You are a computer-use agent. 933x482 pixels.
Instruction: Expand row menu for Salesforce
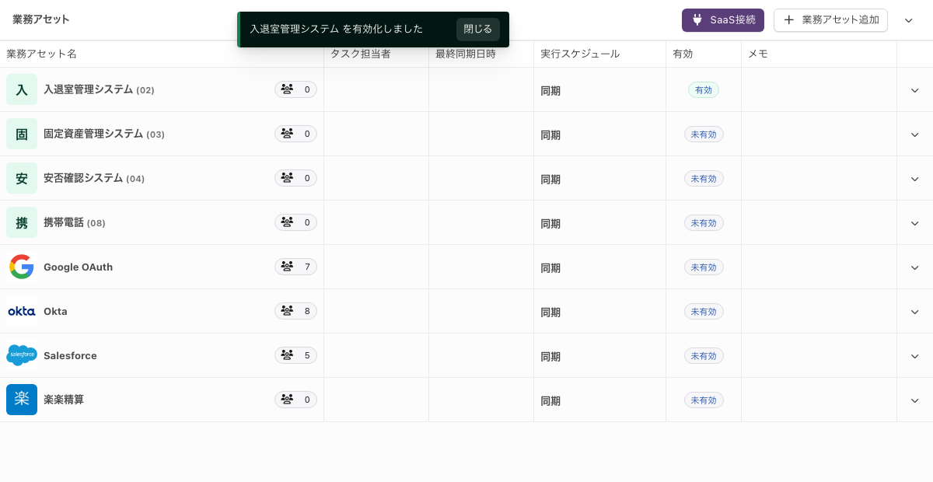click(914, 356)
